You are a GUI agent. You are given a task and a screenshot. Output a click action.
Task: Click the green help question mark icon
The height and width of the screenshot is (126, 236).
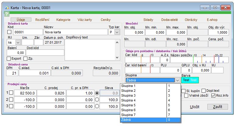point(7,14)
